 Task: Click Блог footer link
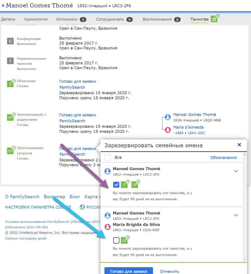(75, 197)
